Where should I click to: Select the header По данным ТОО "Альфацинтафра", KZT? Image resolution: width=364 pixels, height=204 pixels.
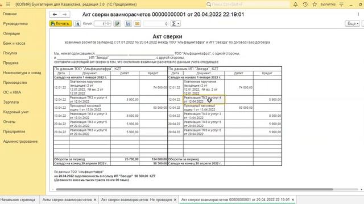pyautogui.click(x=110, y=69)
